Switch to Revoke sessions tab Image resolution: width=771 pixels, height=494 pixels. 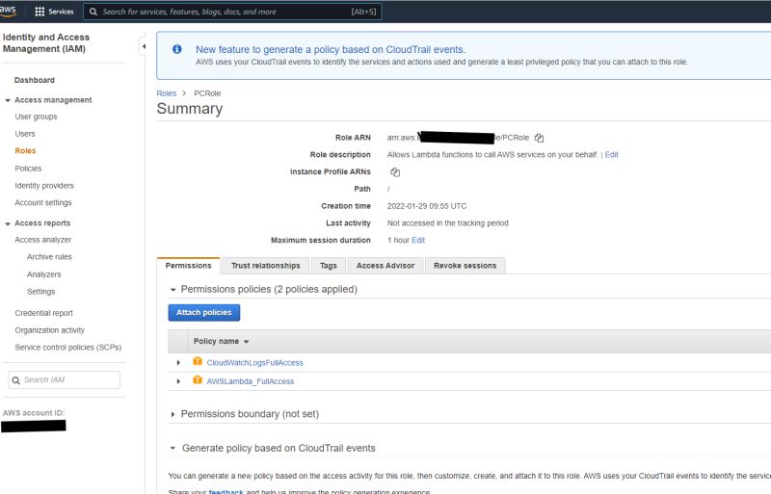point(465,266)
